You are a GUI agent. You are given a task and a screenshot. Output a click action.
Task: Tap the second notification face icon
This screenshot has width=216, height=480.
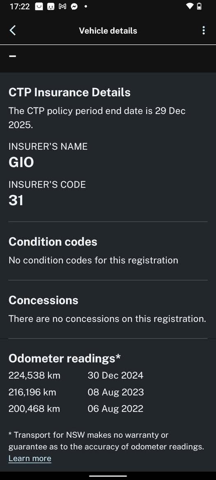tap(51, 7)
